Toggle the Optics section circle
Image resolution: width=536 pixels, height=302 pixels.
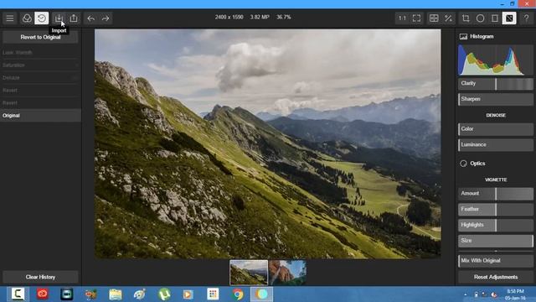click(463, 164)
